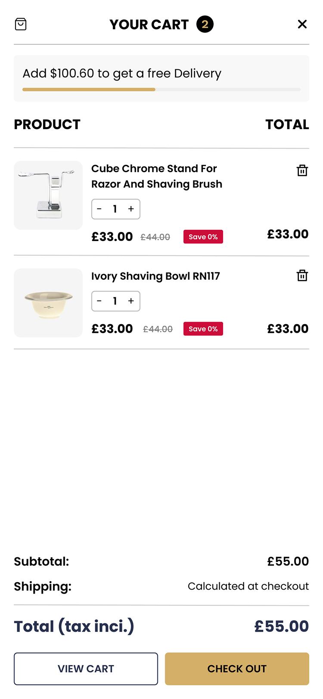Click Ivory Shaving Bowl quantity field
Image resolution: width=323 pixels, height=699 pixels.
[x=115, y=301]
